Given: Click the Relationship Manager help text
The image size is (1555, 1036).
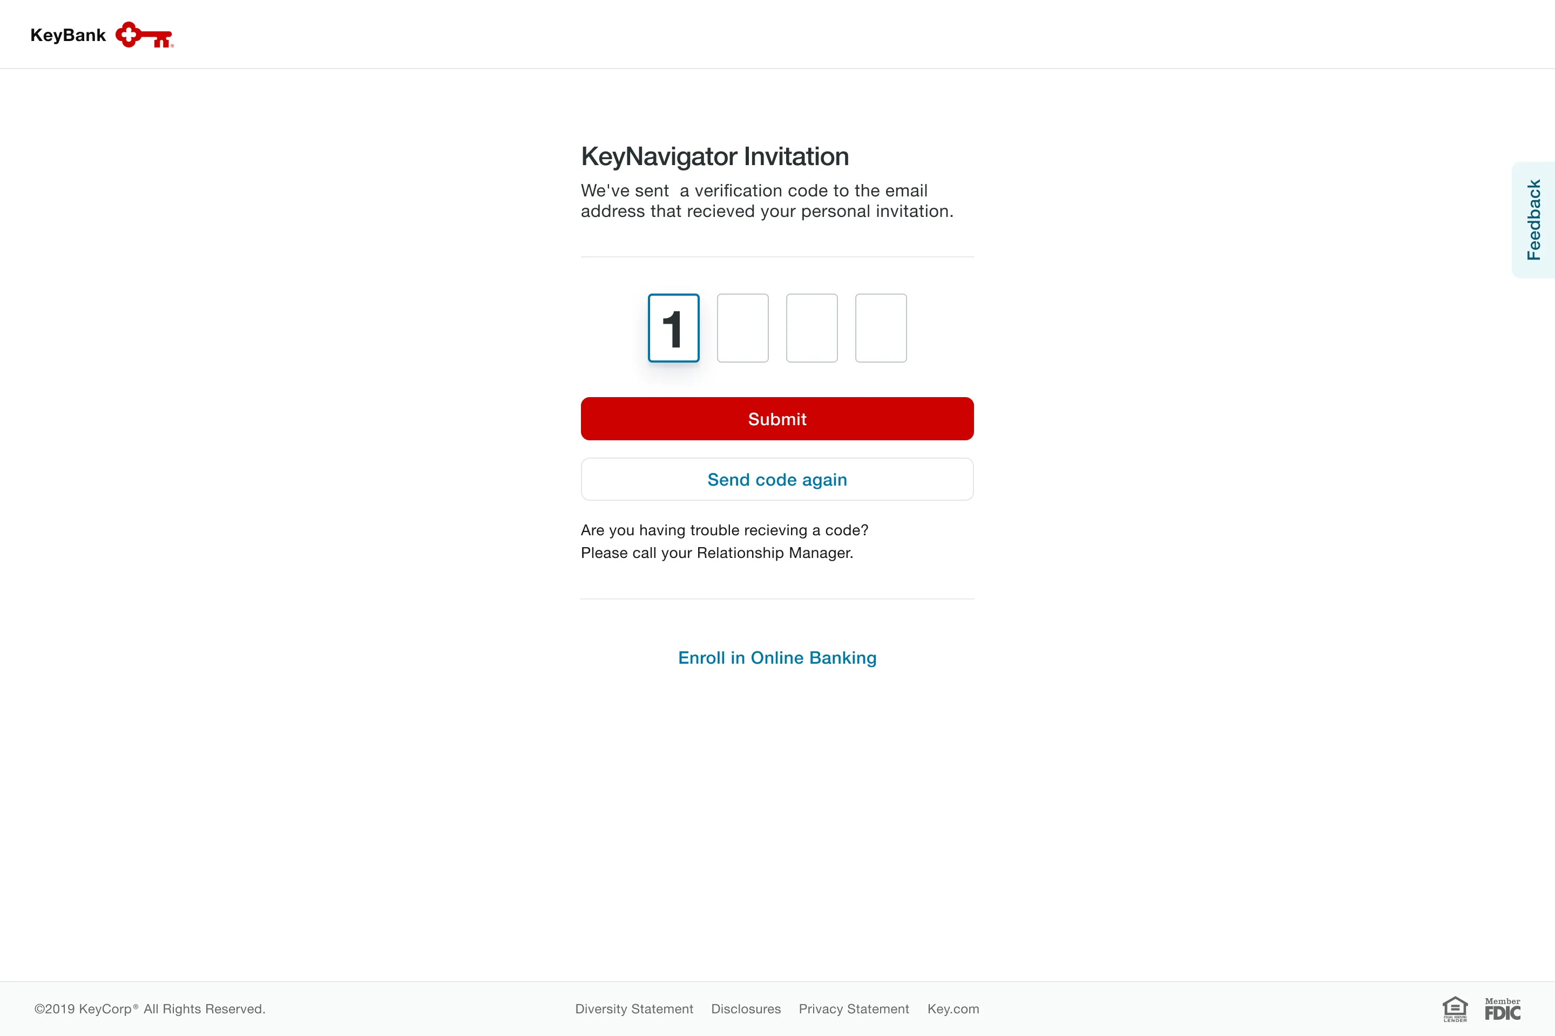Looking at the screenshot, I should [716, 553].
